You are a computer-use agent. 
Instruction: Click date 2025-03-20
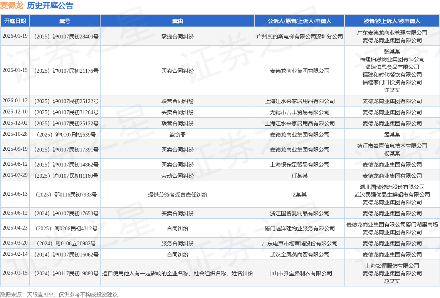15,243
